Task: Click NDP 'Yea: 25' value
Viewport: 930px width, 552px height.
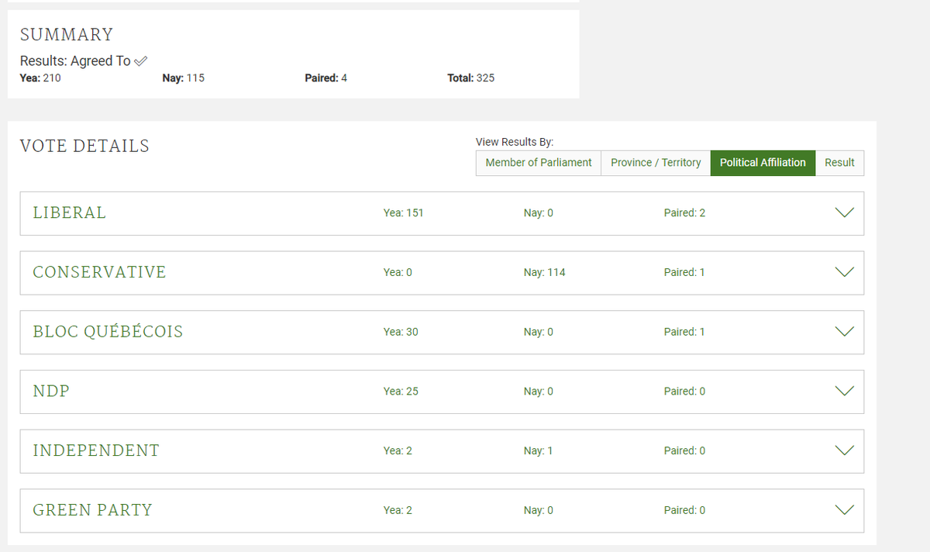Action: (401, 392)
